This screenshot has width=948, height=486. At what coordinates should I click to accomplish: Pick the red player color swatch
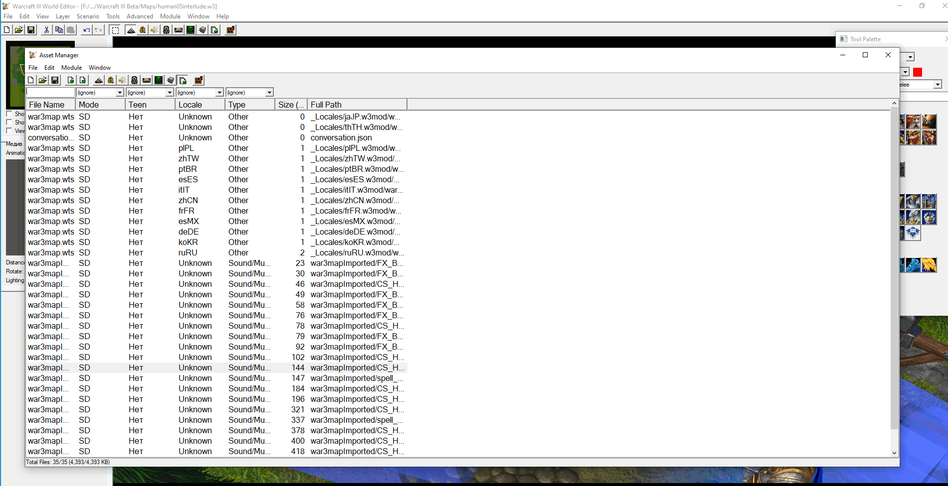(918, 72)
